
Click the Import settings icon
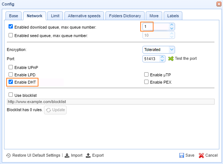point(67,155)
